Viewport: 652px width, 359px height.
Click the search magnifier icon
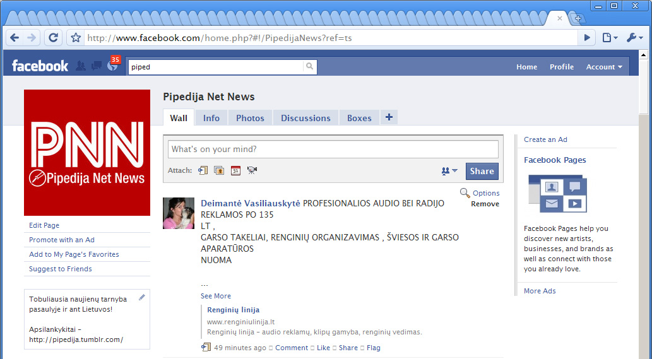click(x=309, y=66)
